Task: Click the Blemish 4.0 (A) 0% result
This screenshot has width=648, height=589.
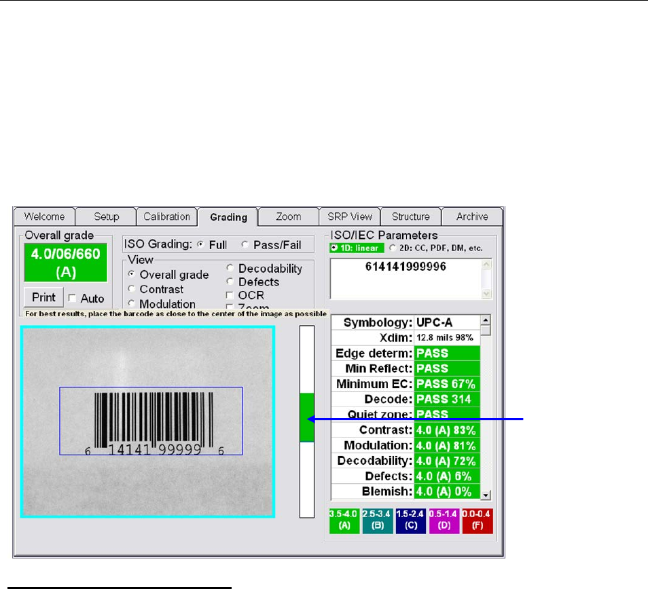Action: [447, 491]
